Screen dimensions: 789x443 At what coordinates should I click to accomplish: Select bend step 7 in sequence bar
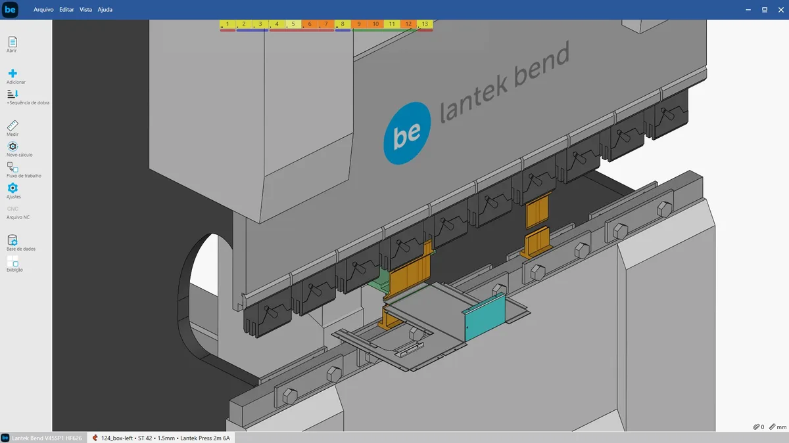click(326, 24)
